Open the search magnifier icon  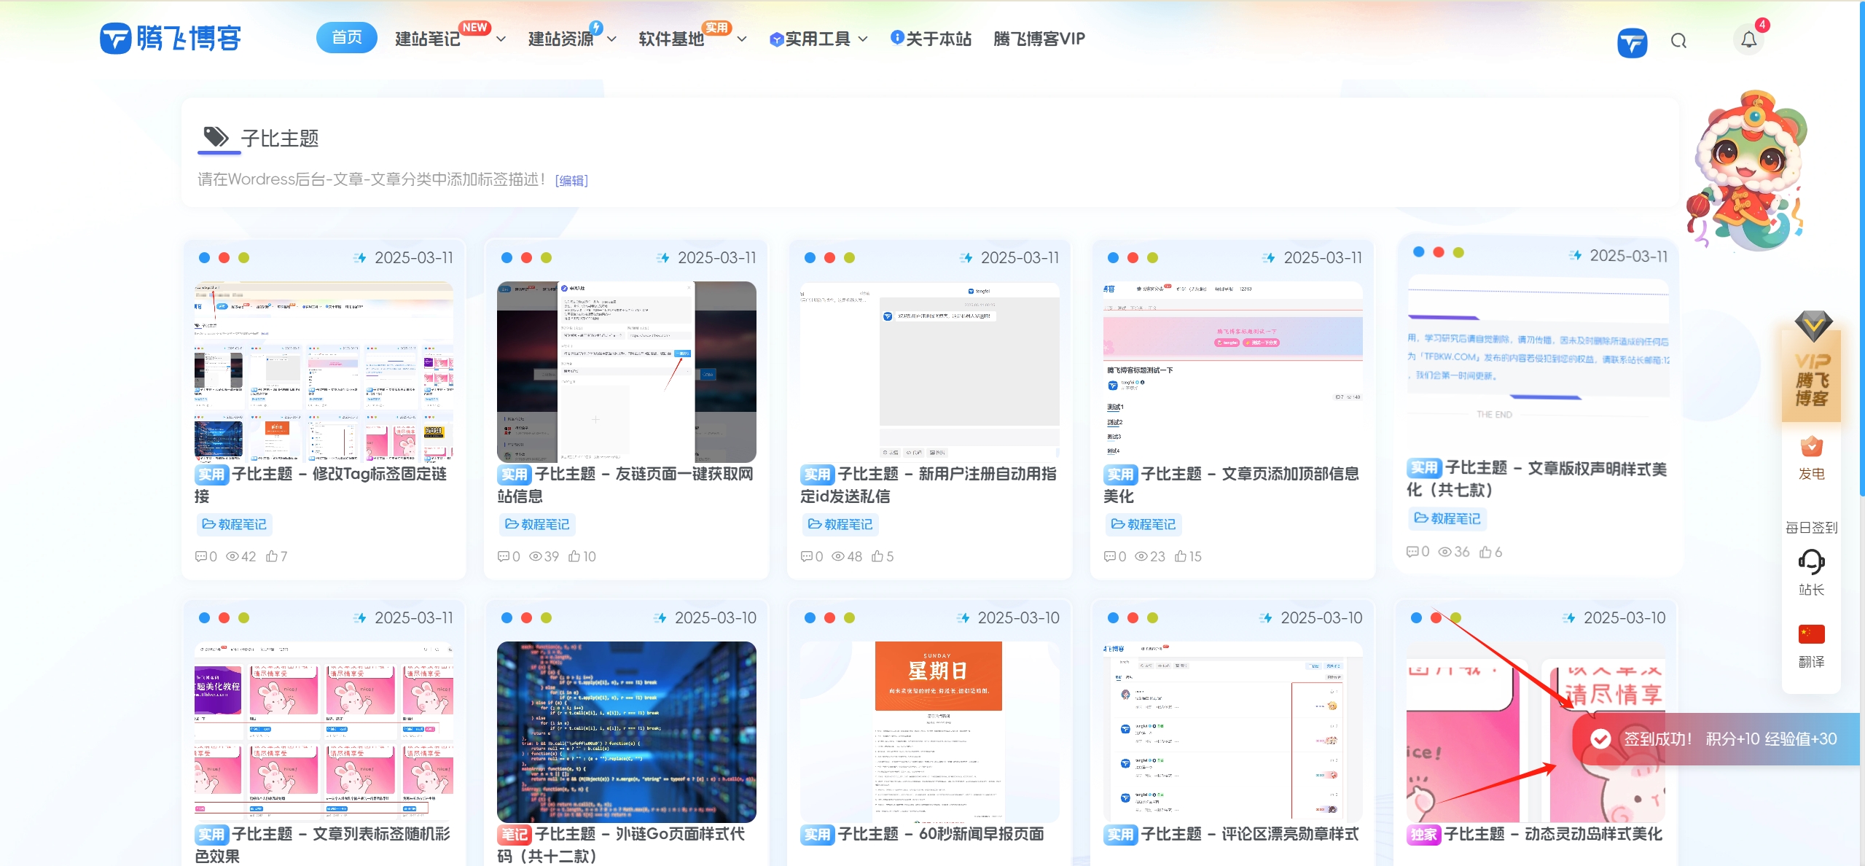pos(1678,41)
